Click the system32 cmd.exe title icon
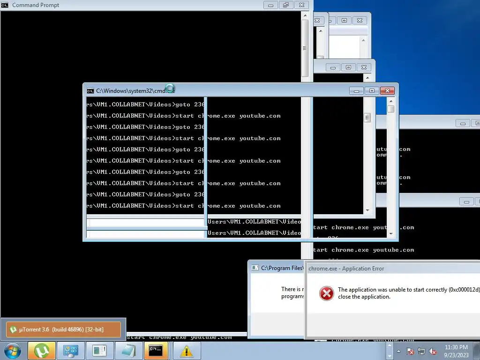 pyautogui.click(x=90, y=91)
